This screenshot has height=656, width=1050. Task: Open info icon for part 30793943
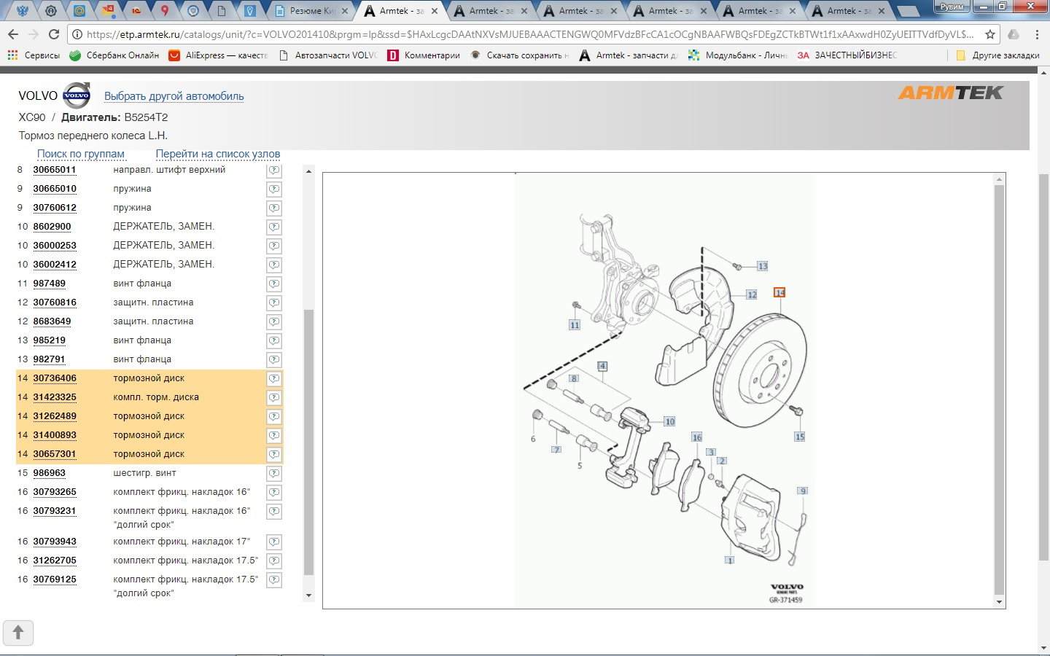coord(274,542)
